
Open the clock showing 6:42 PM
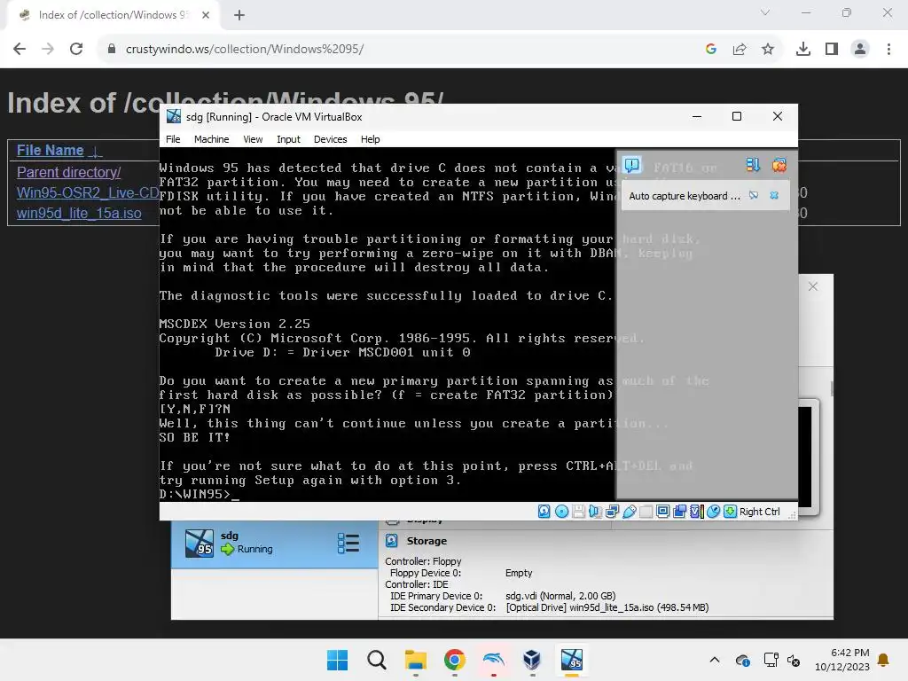(x=842, y=660)
